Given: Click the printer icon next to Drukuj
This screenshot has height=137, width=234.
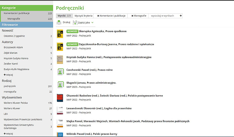Looking at the screenshot, I should (59, 23).
